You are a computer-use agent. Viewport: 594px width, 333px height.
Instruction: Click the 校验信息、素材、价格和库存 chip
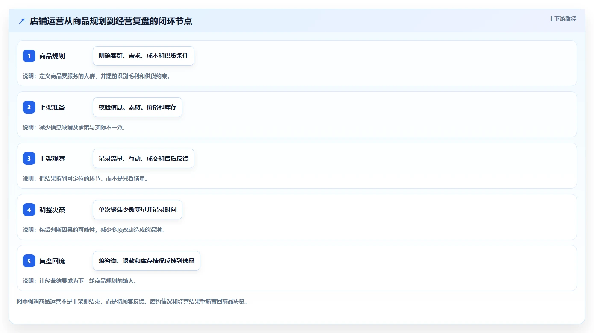[x=138, y=107]
